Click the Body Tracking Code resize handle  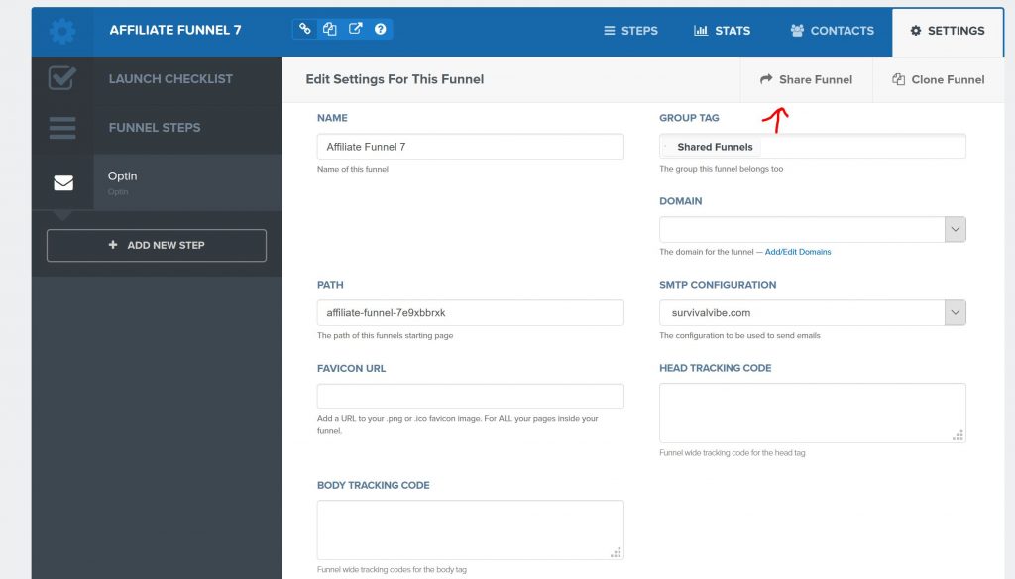[616, 552]
